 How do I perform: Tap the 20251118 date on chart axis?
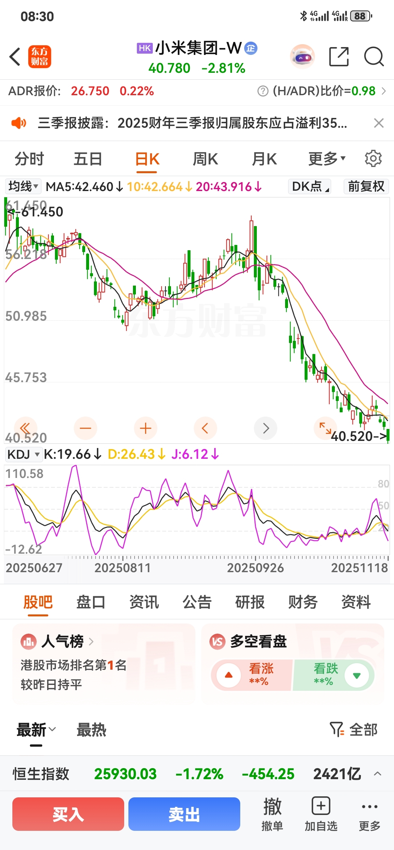click(x=359, y=568)
